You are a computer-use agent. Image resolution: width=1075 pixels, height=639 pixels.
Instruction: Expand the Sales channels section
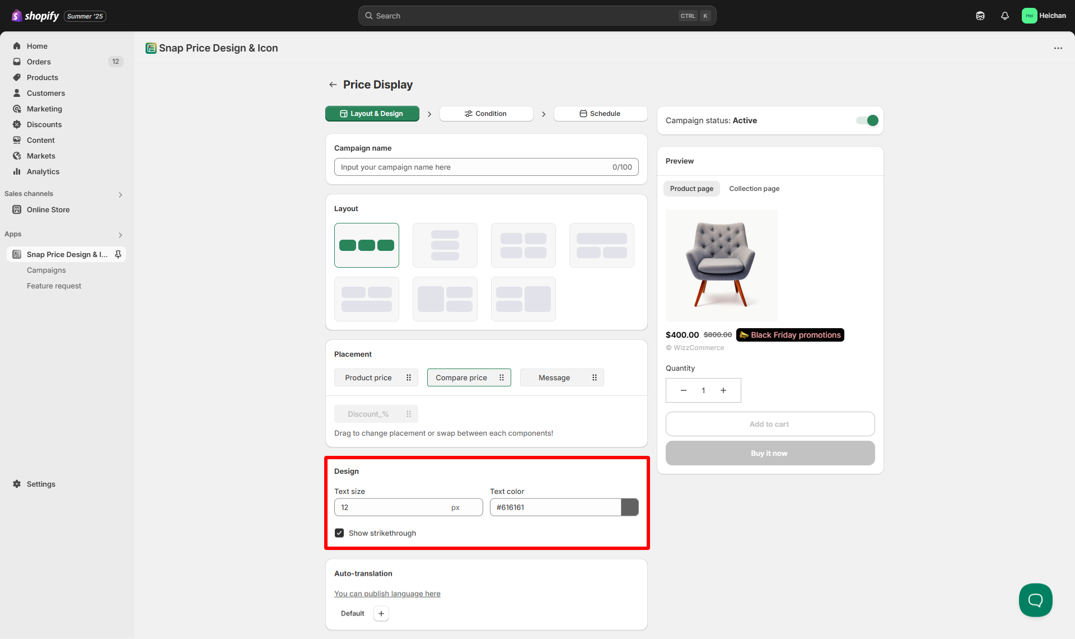tap(120, 194)
